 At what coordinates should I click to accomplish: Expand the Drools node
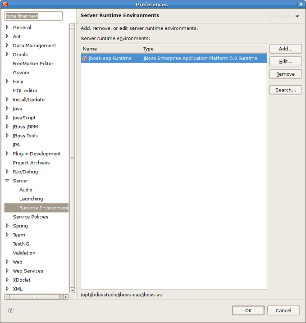[x=7, y=55]
